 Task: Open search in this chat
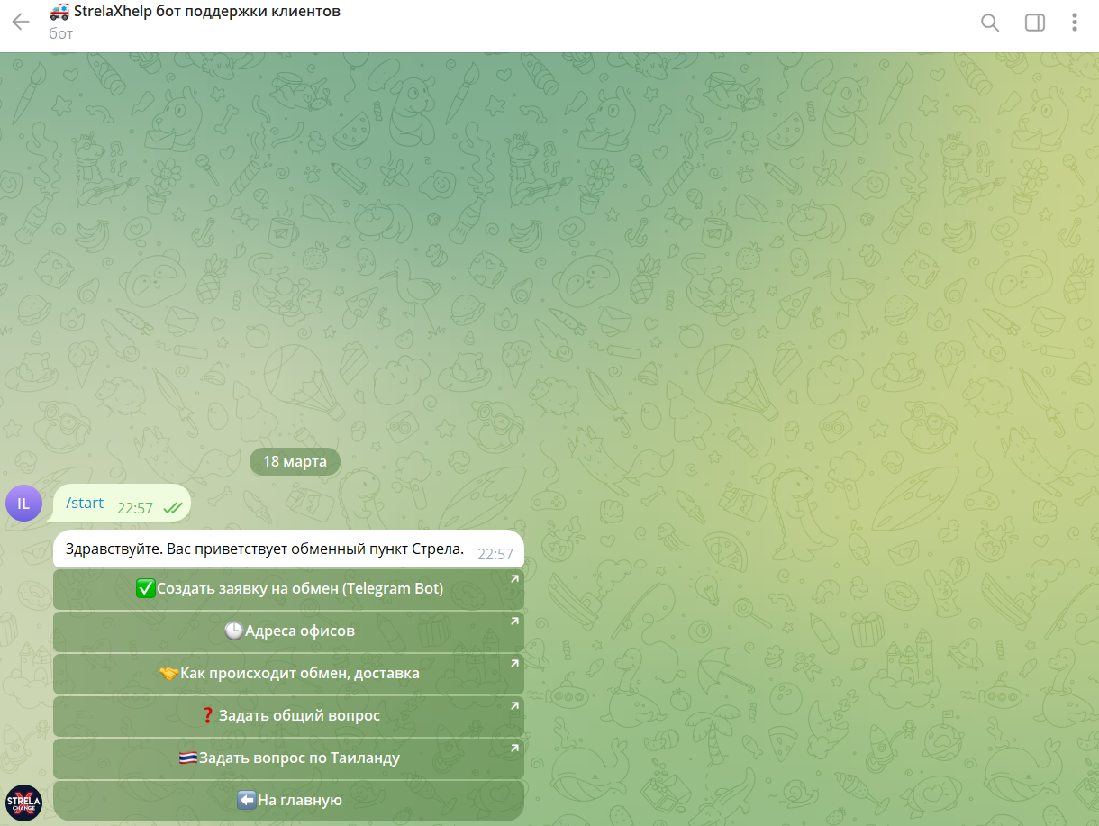990,23
